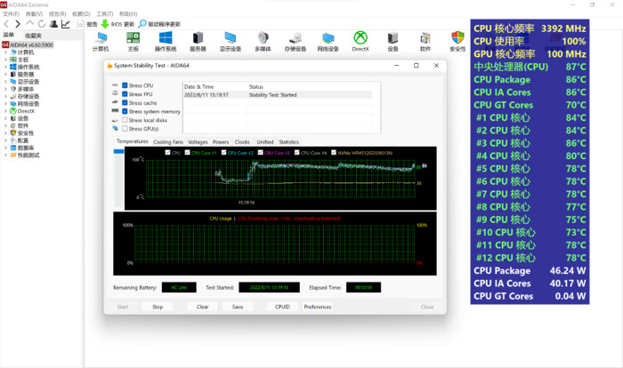
Task: Switch to the Clocks tab
Action: tap(242, 141)
